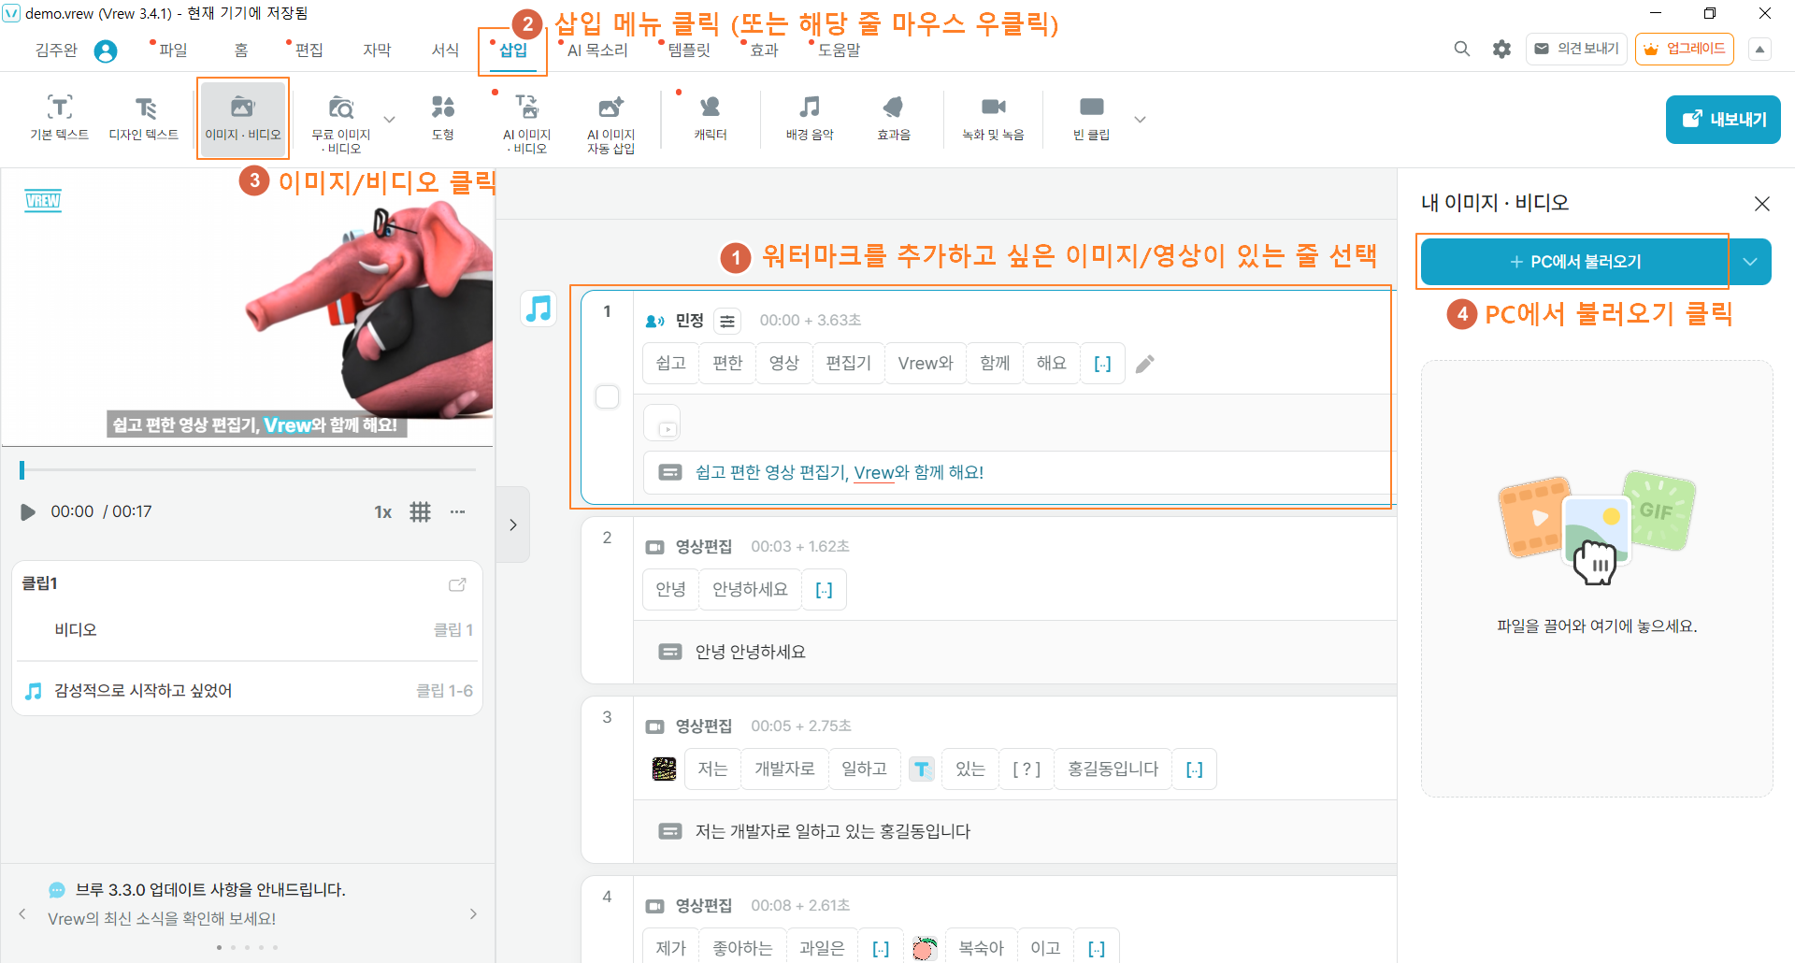This screenshot has height=963, width=1795.
Task: Click the 업그레이드 button
Action: [1685, 49]
